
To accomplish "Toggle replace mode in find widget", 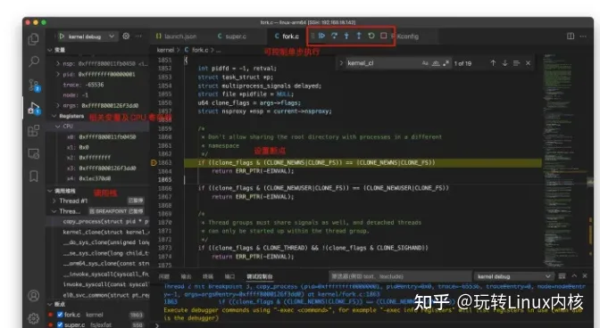I will [341, 63].
